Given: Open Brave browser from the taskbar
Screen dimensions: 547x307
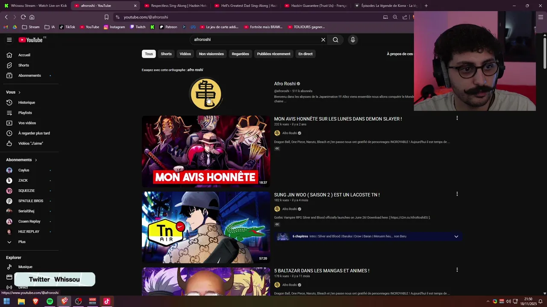Looking at the screenshot, I should (x=35, y=301).
